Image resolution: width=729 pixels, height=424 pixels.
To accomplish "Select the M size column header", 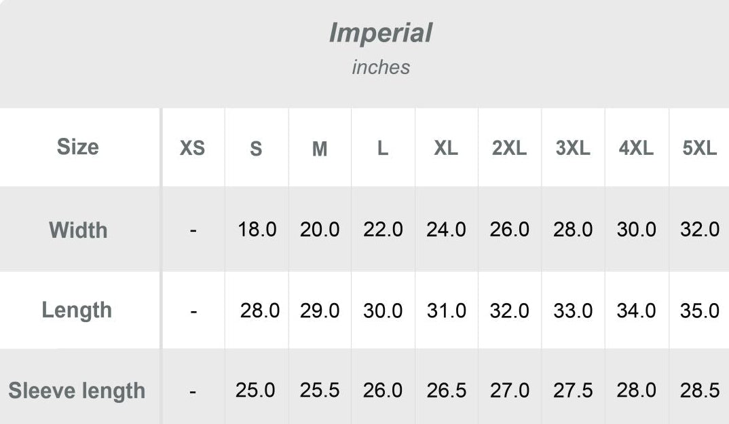I will point(320,149).
